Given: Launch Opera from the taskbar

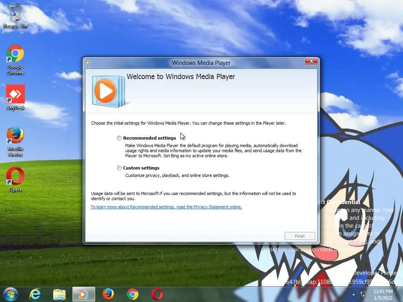Looking at the screenshot, I should [157, 294].
